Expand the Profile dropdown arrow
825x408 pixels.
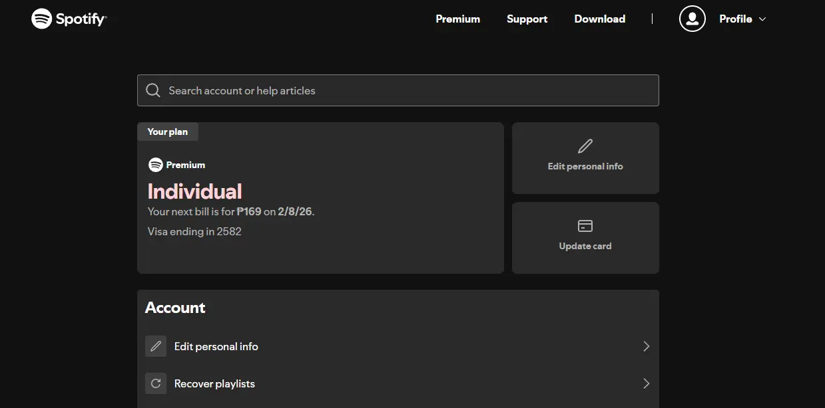(x=762, y=19)
